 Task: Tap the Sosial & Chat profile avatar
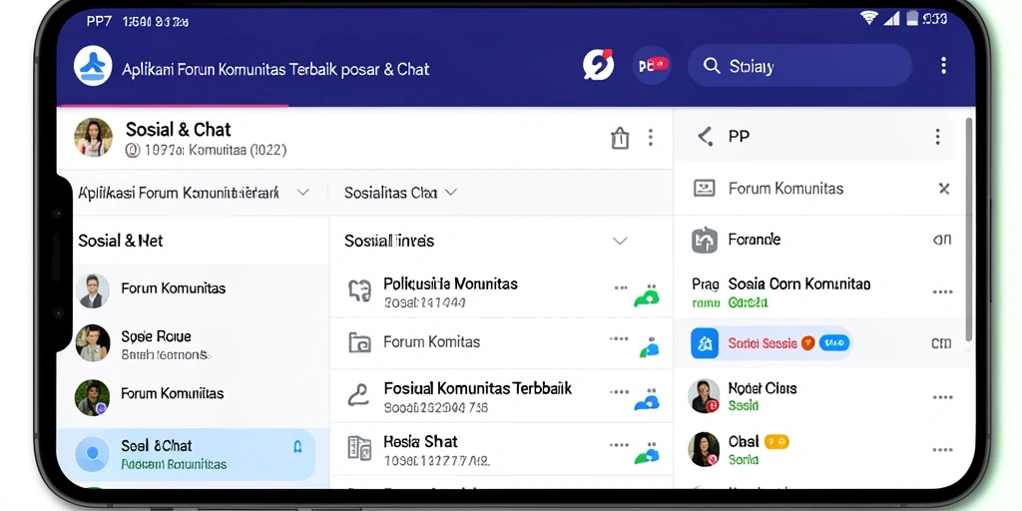pos(93,138)
